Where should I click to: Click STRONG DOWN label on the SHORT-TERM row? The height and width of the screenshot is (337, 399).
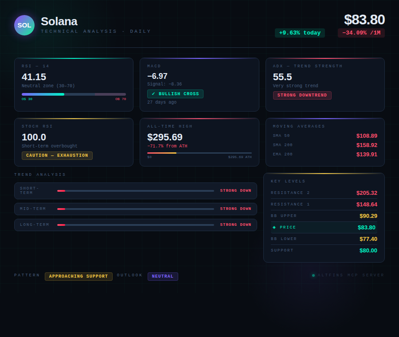click(x=235, y=190)
